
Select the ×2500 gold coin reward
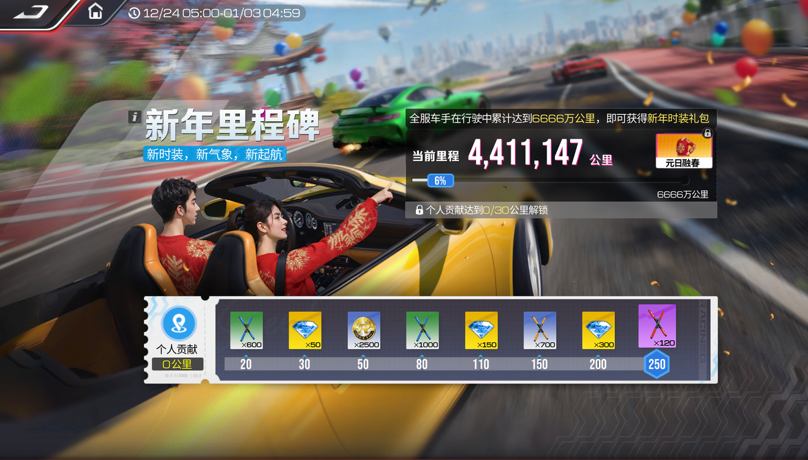[364, 330]
